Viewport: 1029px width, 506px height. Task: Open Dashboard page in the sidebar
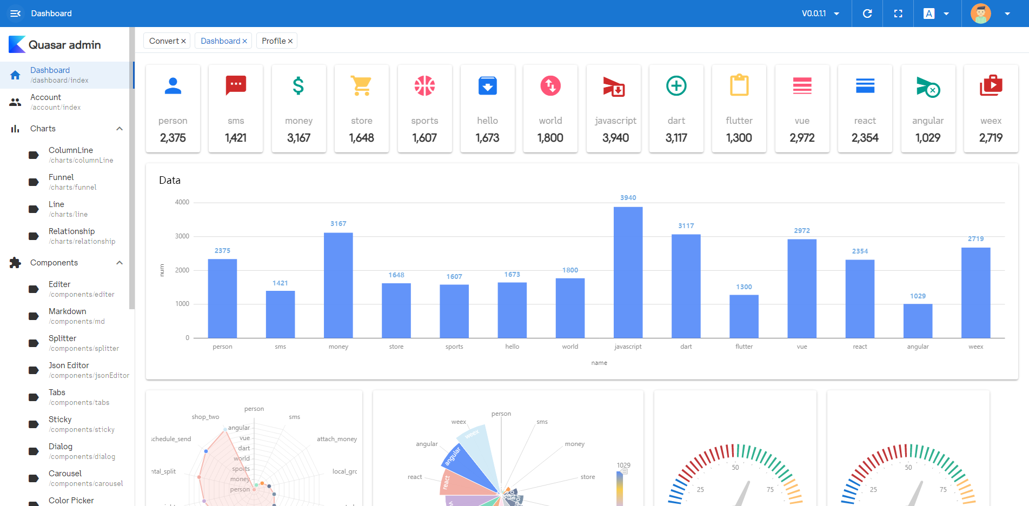67,75
